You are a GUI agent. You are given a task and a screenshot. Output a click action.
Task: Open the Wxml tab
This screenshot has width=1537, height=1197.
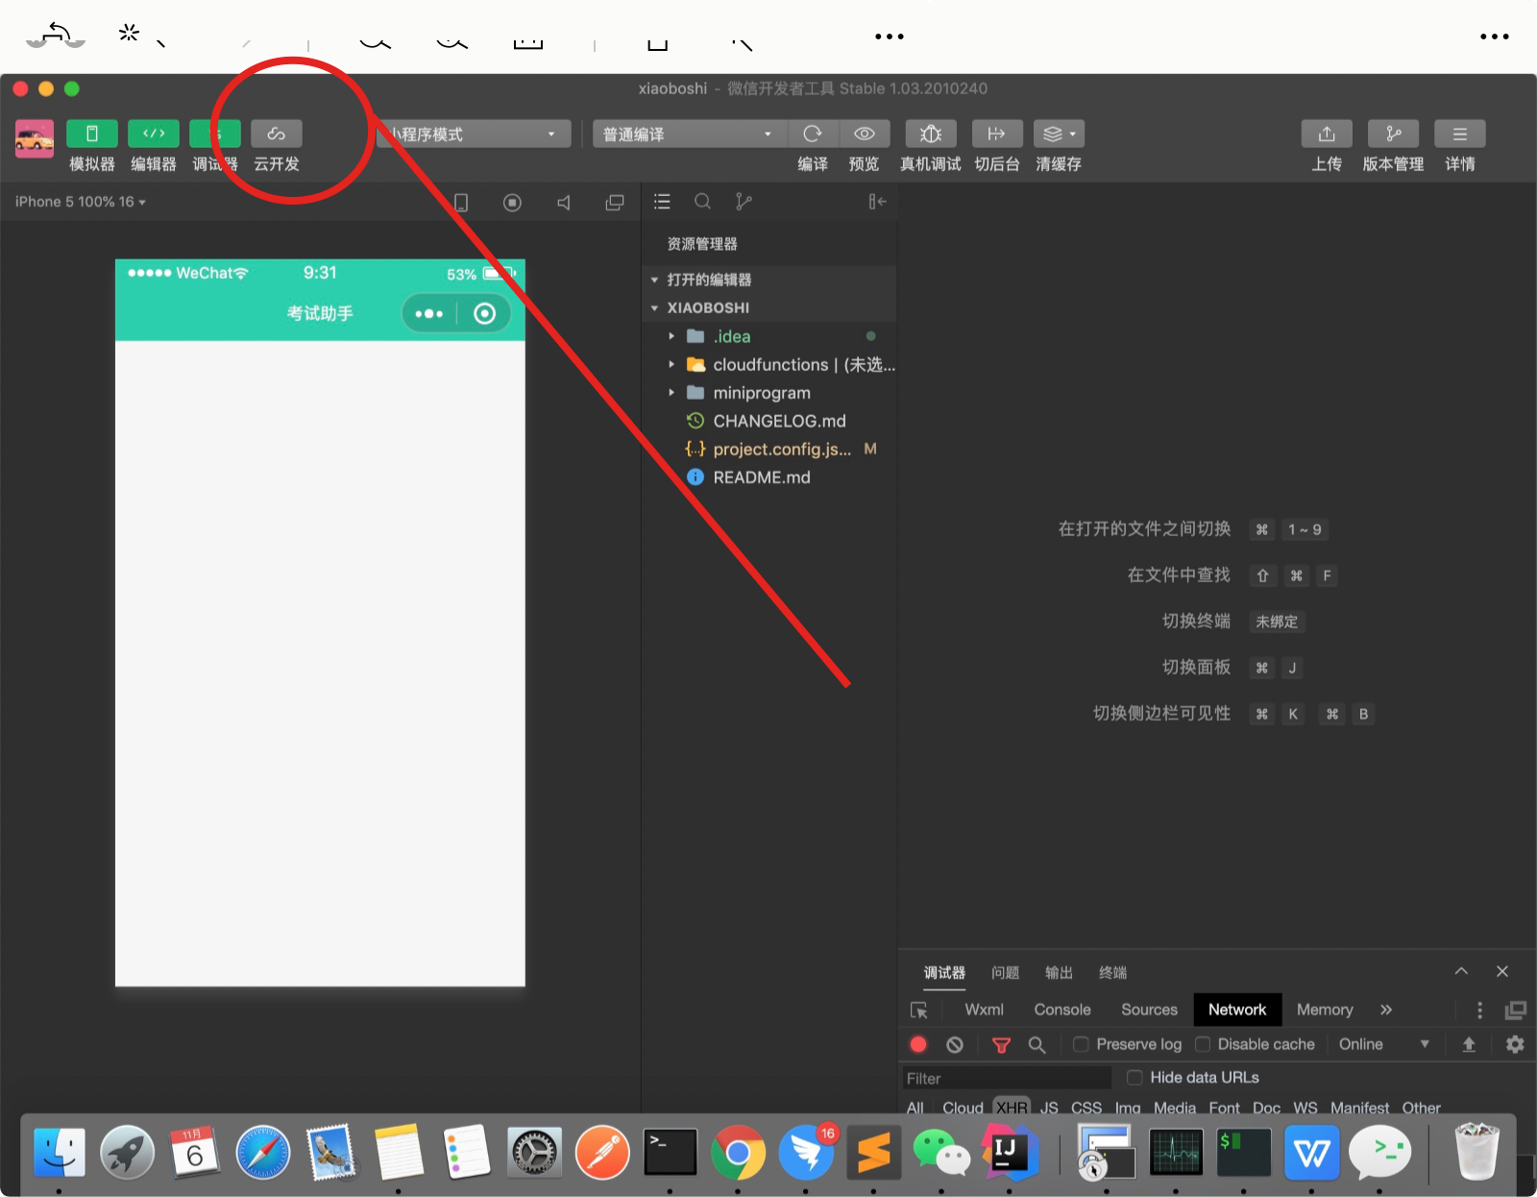pyautogui.click(x=984, y=1010)
